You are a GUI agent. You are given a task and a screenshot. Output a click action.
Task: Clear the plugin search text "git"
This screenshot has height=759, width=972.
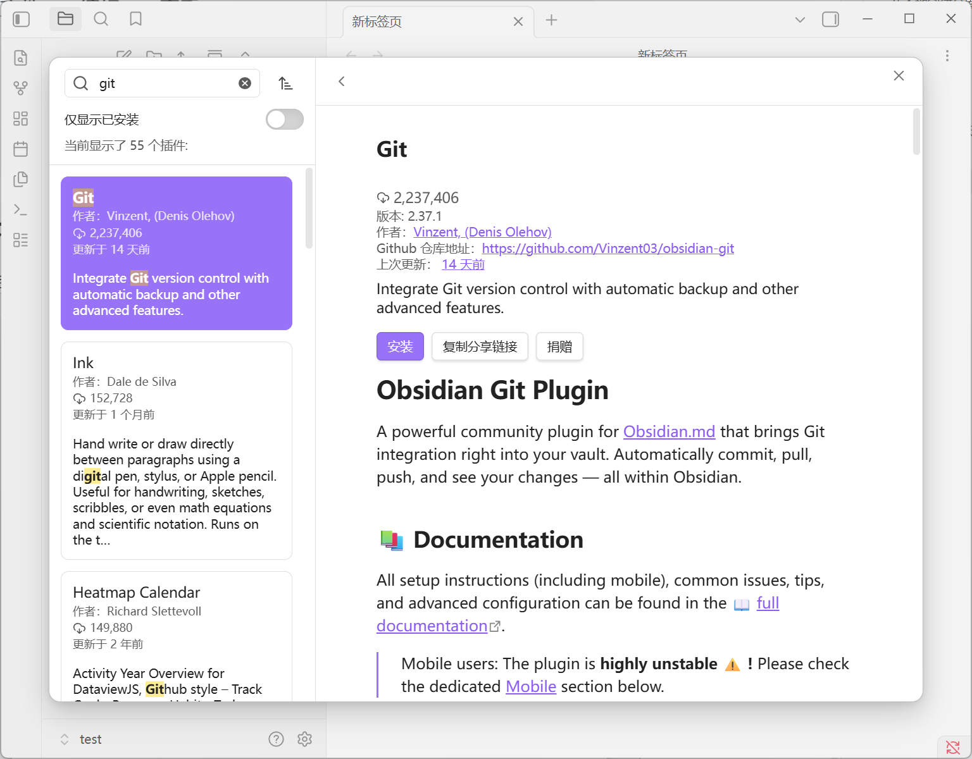[245, 83]
